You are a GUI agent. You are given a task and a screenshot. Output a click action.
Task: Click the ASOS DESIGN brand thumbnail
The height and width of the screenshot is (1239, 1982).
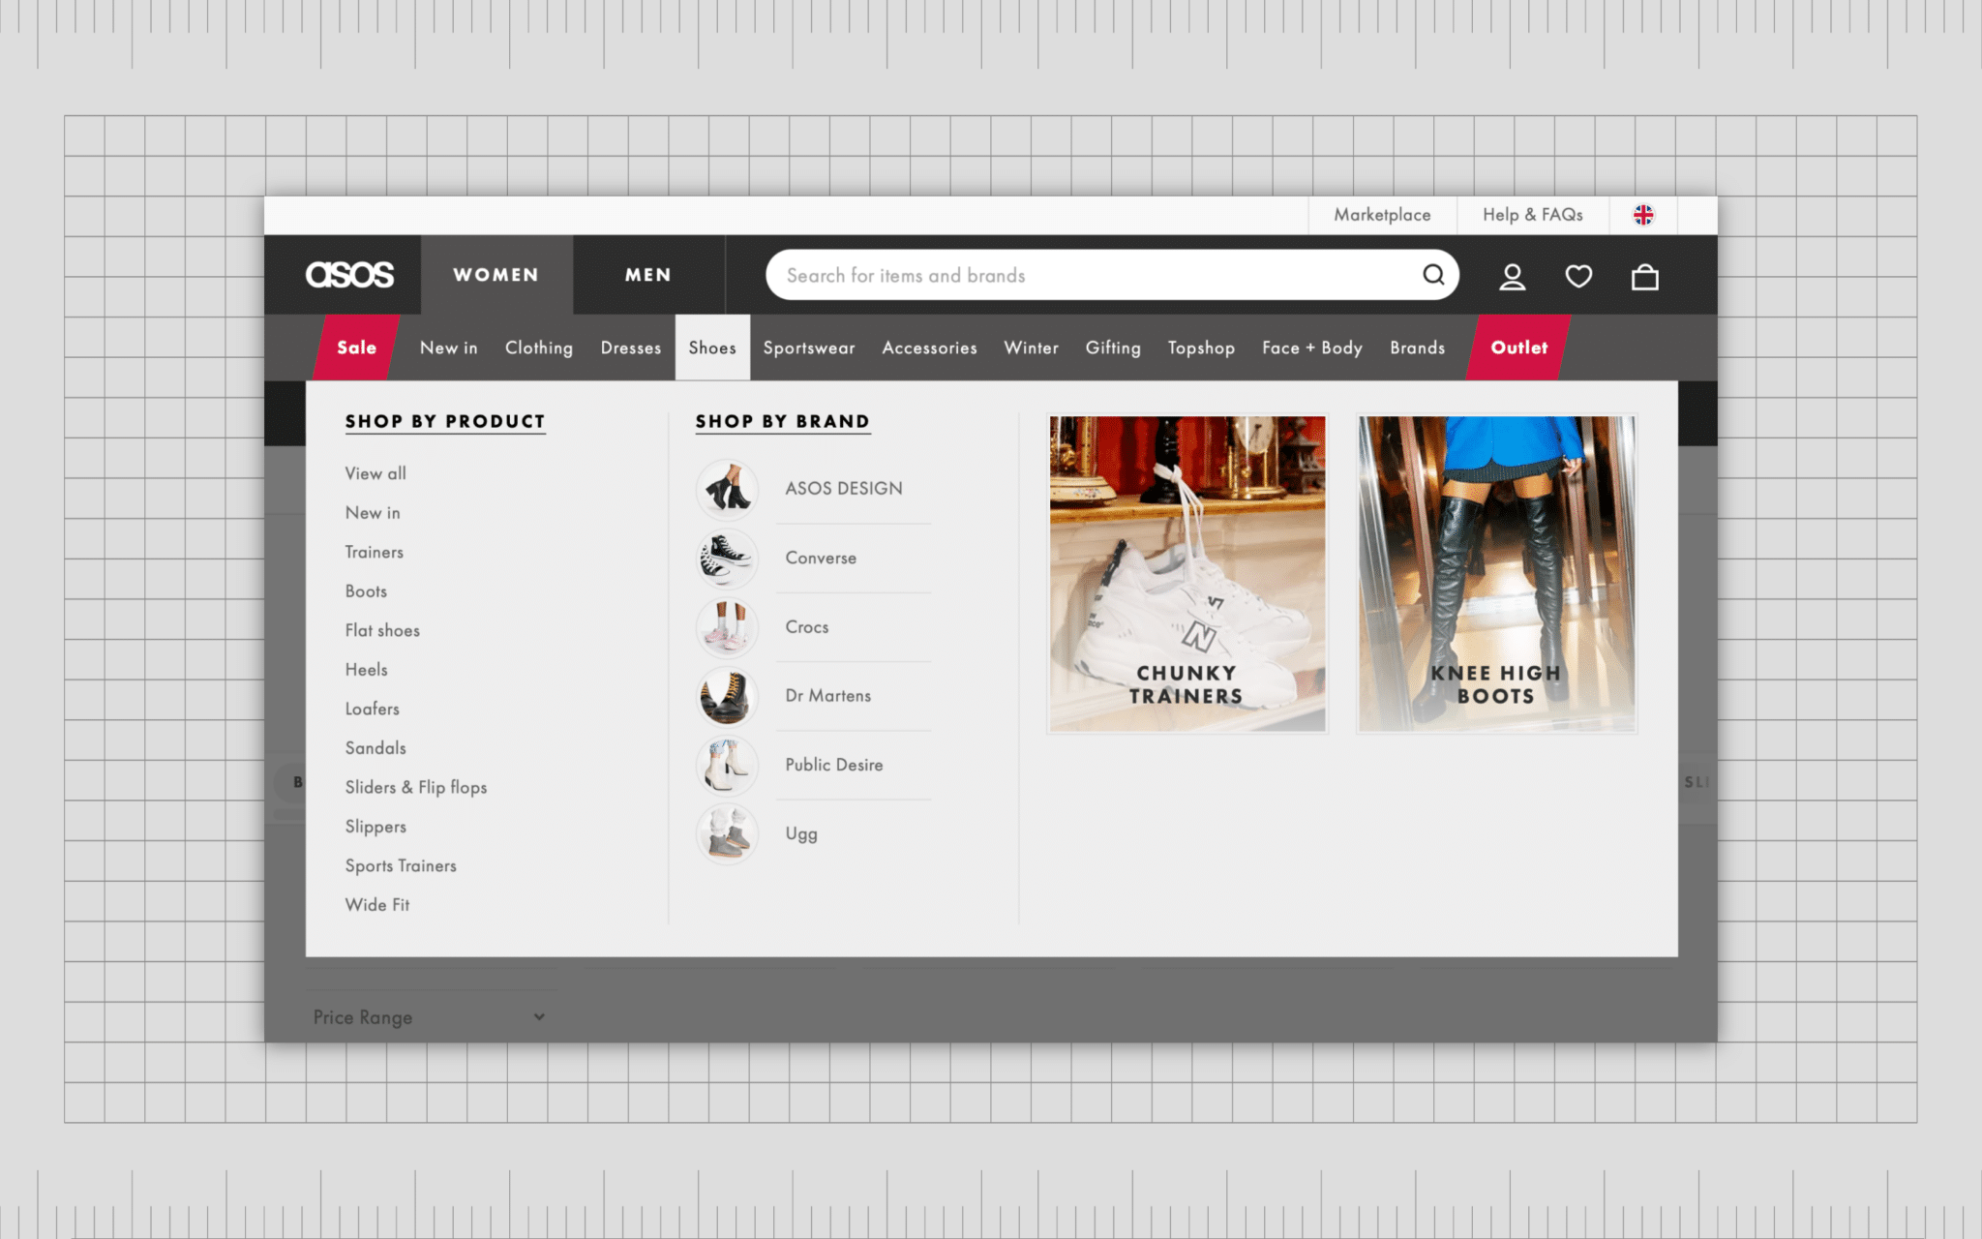point(727,489)
